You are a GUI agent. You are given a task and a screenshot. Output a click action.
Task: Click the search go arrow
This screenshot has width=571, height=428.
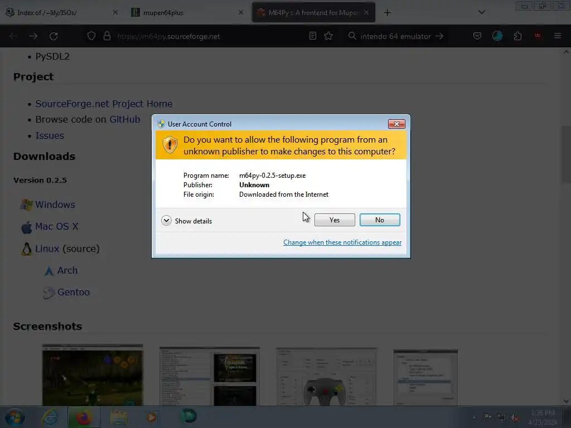(439, 36)
